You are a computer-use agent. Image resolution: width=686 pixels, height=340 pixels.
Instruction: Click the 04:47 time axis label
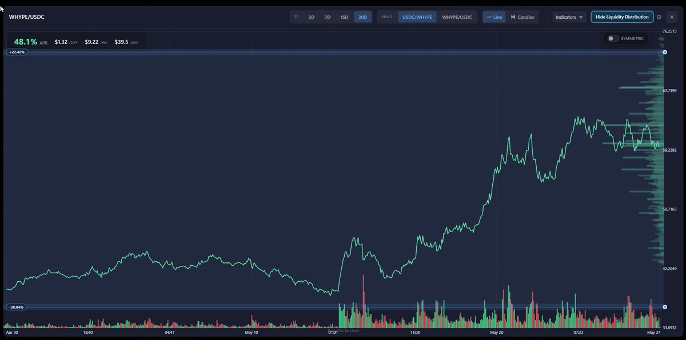coord(170,332)
